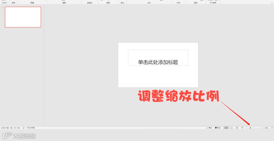
Task: Open the 批注 comments pane button
Action: [218, 128]
